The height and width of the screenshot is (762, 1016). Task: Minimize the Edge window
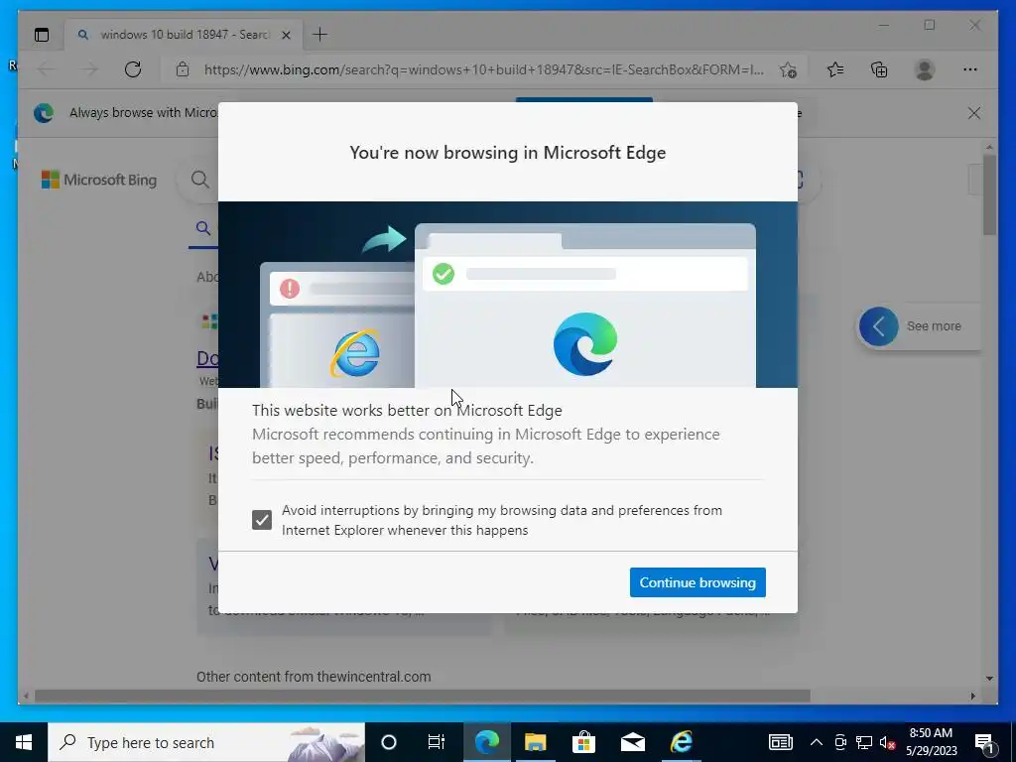(884, 25)
